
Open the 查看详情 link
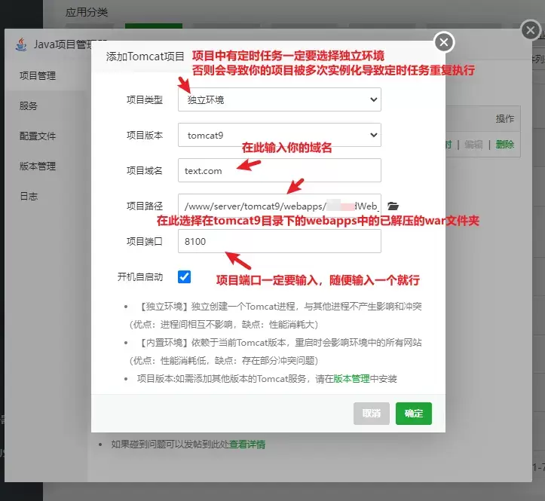pos(247,444)
